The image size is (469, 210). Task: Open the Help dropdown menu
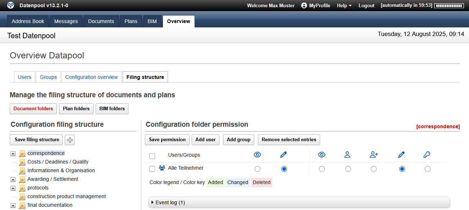344,5
